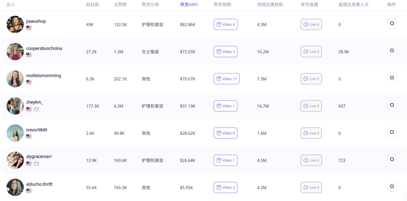
Task: Open the search action for cheykm_
Action: 392,105
